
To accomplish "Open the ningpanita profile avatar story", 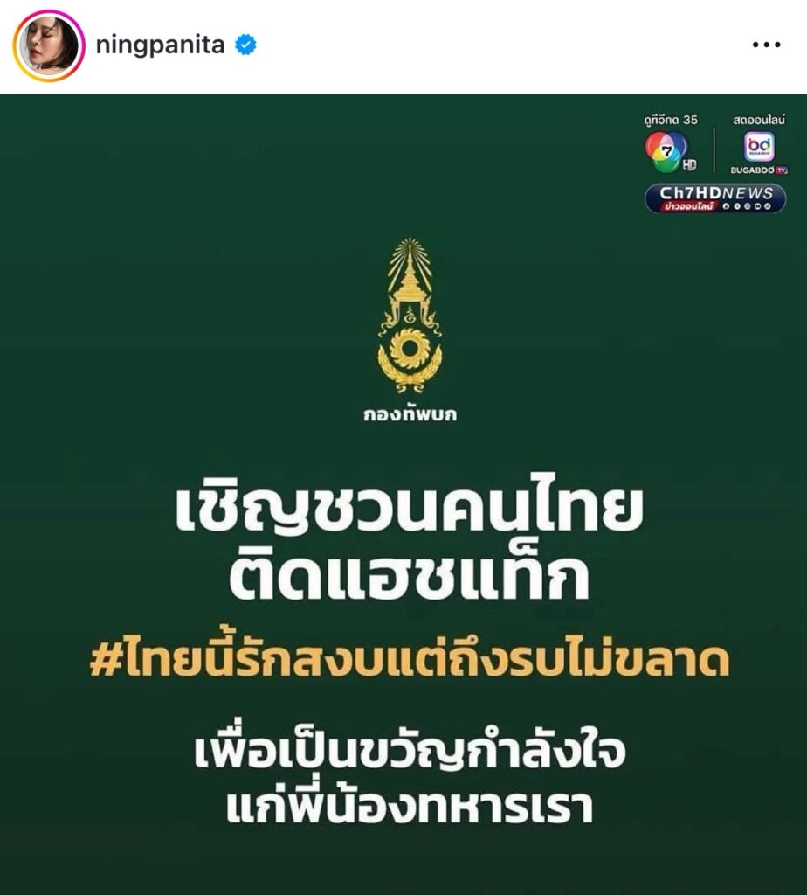I will (x=49, y=45).
